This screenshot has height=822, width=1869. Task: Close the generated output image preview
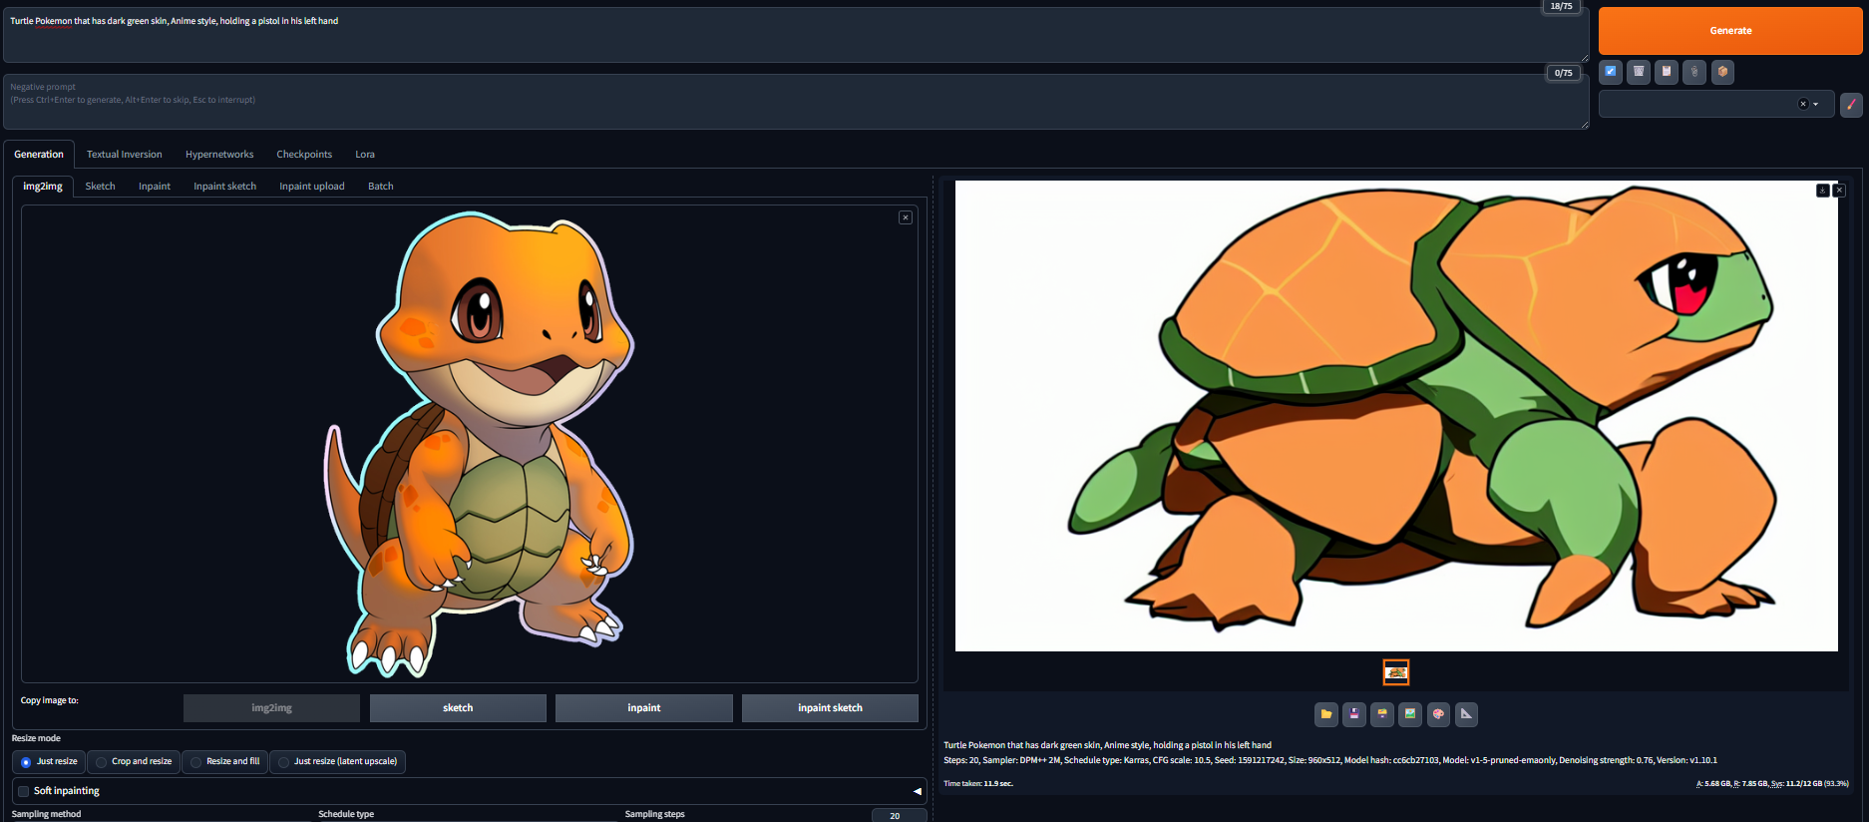click(1839, 191)
